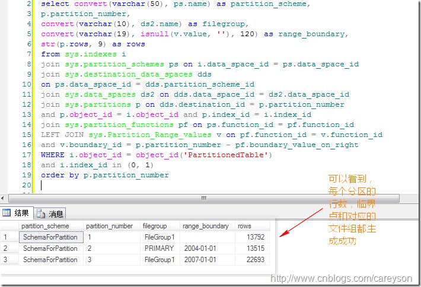Click FileGroup1 cell in row 3

[x=160, y=260]
